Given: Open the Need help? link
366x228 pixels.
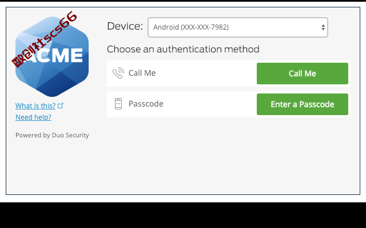Looking at the screenshot, I should 33,117.
